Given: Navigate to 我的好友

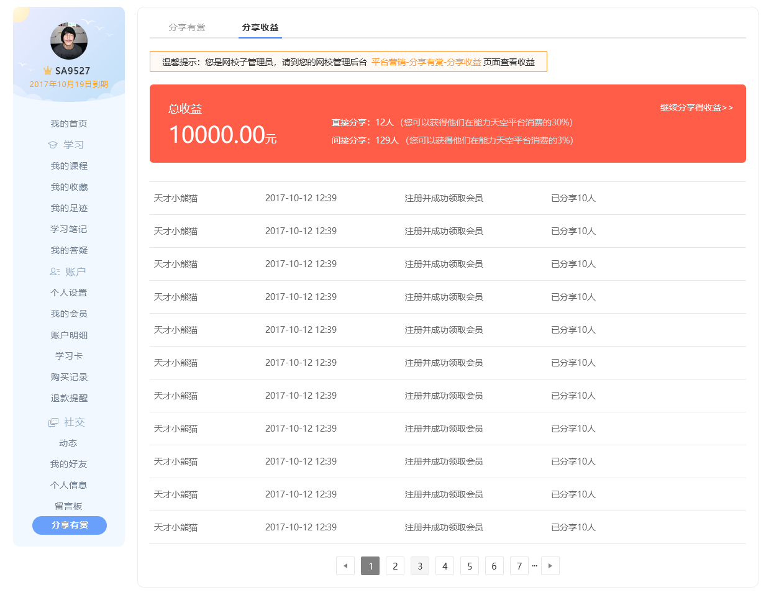Looking at the screenshot, I should click(x=69, y=464).
